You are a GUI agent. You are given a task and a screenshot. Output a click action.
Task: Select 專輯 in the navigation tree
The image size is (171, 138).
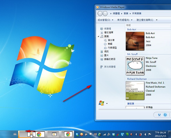pyautogui.click(x=108, y=44)
